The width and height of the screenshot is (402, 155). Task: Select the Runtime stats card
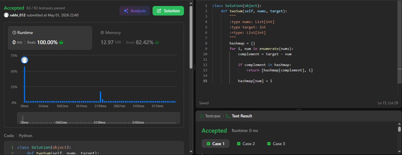point(50,38)
